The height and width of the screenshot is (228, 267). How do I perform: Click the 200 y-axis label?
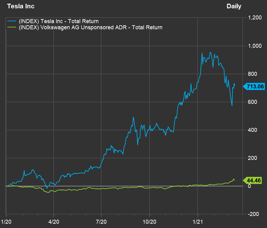(253, 158)
